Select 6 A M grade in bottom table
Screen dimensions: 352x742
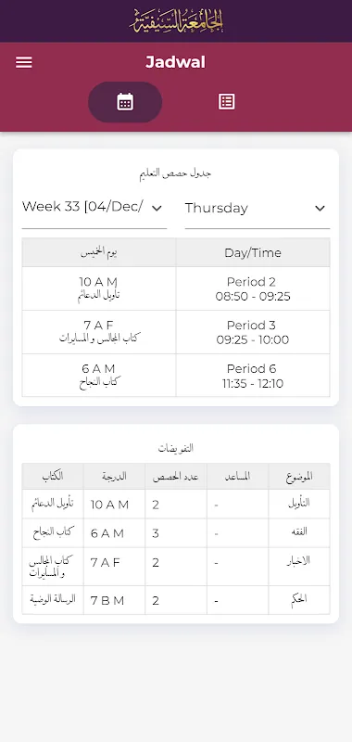107,533
